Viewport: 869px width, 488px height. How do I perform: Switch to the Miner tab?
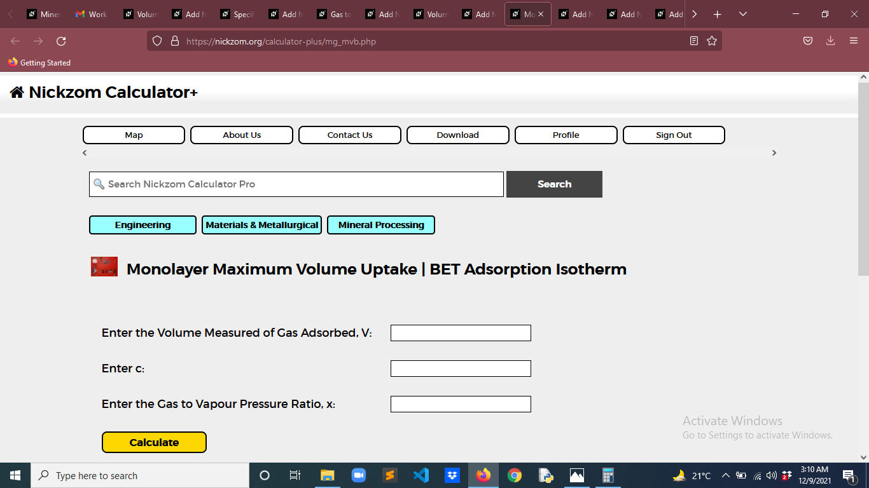tap(43, 14)
